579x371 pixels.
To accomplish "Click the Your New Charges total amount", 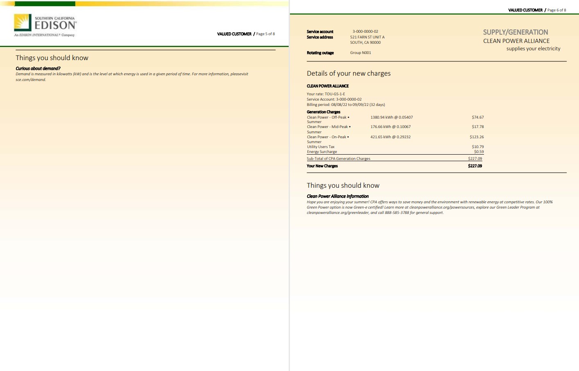I will point(475,166).
